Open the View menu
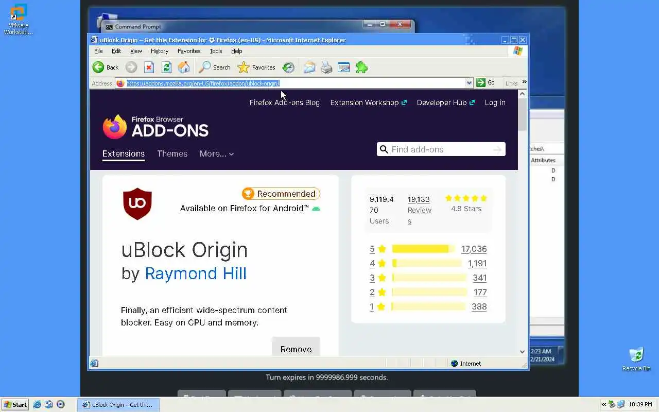 pos(136,51)
